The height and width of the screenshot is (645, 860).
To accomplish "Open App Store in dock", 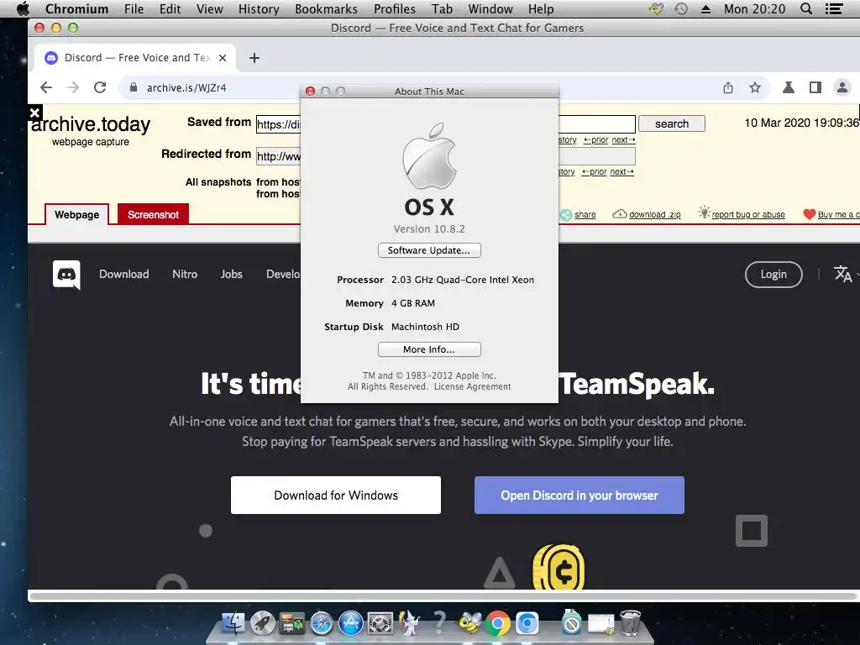I will pos(350,624).
